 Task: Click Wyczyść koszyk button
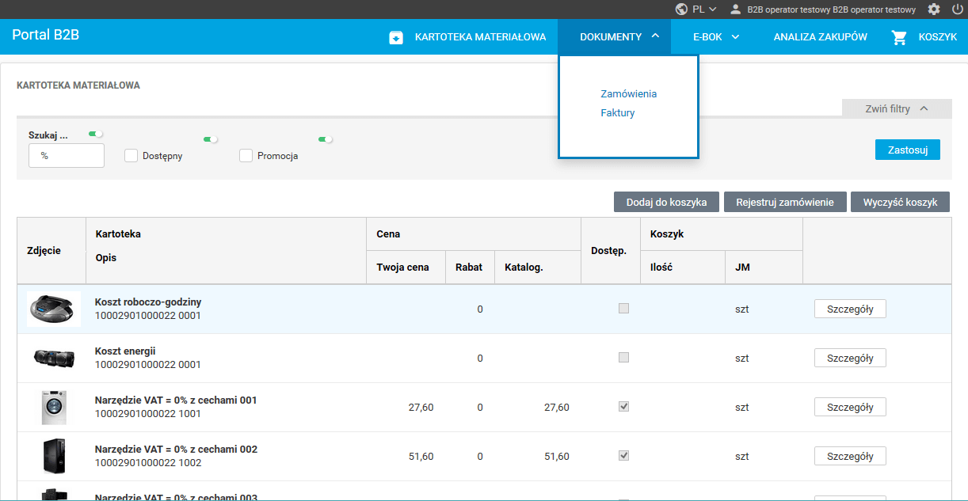(x=900, y=202)
